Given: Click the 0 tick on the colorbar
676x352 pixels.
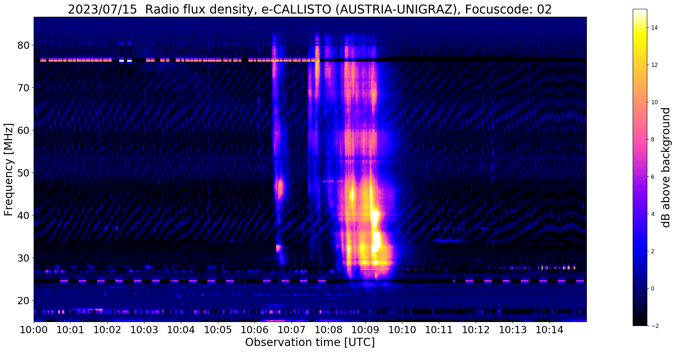Looking at the screenshot, I should pyautogui.click(x=652, y=289).
